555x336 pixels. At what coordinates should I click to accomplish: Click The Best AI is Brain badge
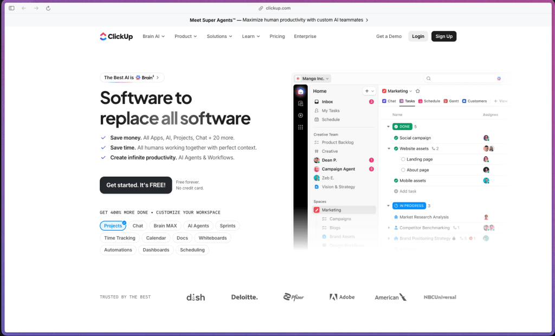pyautogui.click(x=132, y=77)
